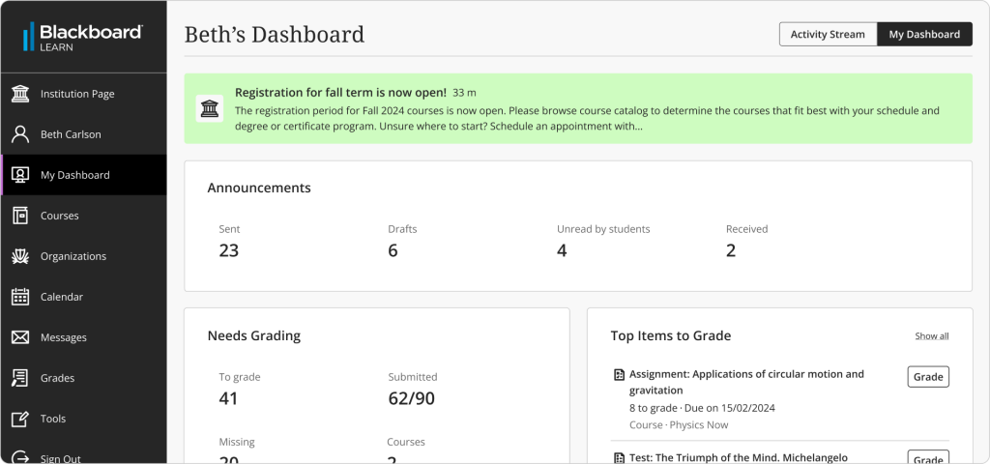Click the Calendar icon in sidebar
The width and height of the screenshot is (990, 464).
(x=20, y=297)
